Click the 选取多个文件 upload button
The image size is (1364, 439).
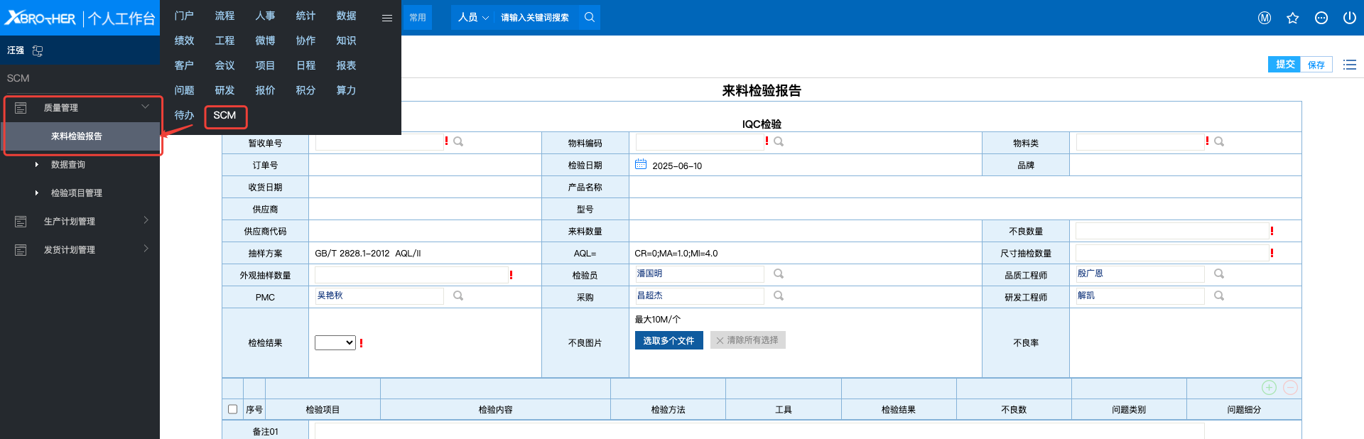tap(669, 340)
